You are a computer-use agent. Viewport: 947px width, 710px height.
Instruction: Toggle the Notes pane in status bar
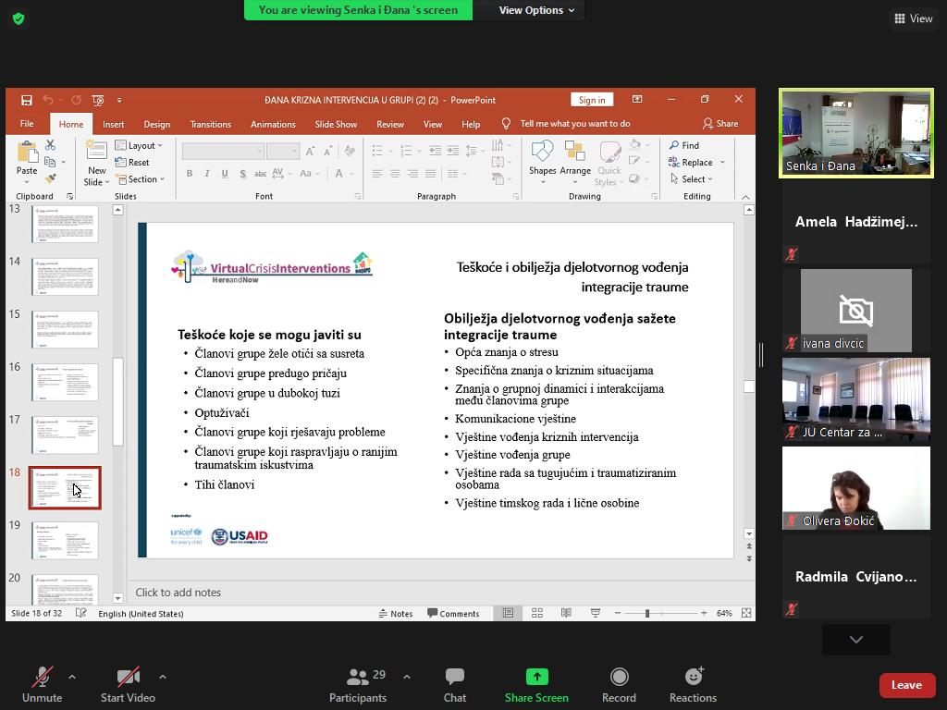pos(396,614)
